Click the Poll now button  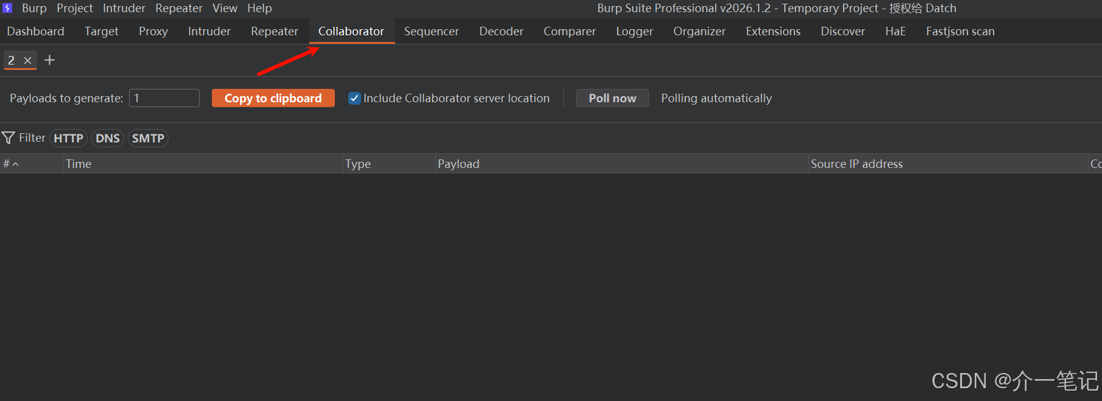tap(612, 98)
